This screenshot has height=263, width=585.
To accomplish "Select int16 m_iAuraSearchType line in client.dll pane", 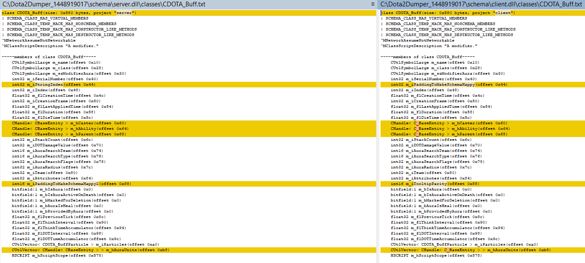I will coord(436,156).
